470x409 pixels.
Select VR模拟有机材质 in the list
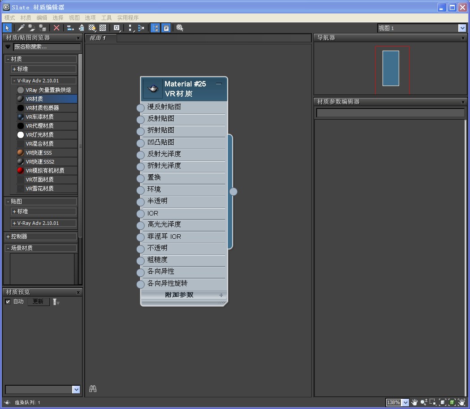[47, 171]
